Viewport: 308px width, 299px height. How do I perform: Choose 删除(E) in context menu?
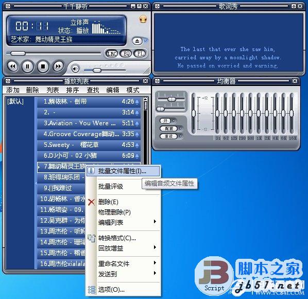pyautogui.click(x=123, y=202)
